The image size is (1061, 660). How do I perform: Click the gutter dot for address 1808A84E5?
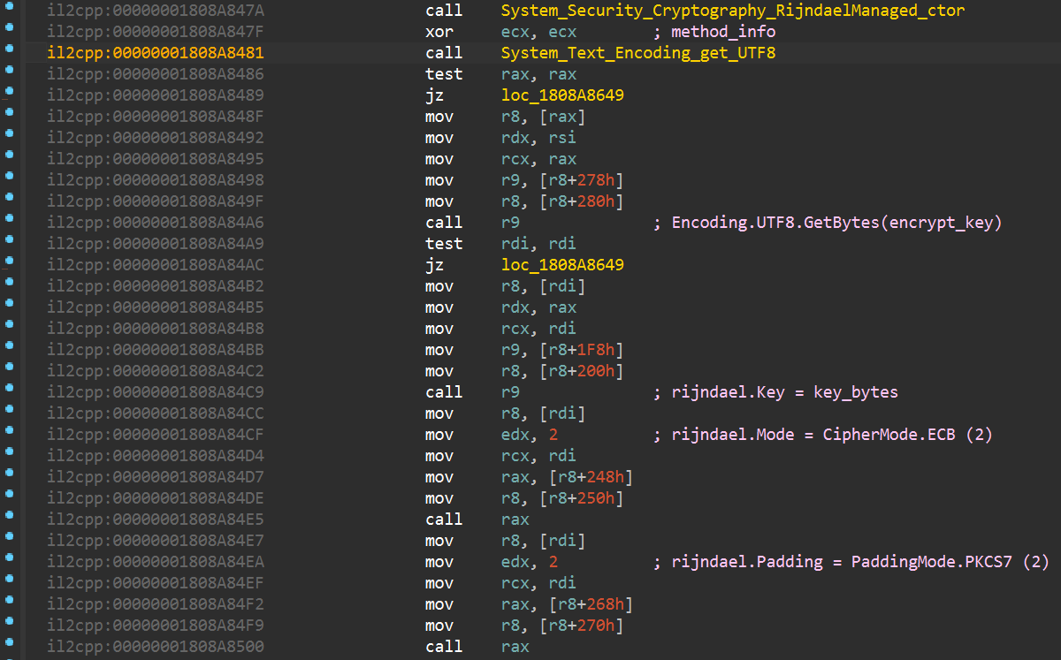pos(9,514)
